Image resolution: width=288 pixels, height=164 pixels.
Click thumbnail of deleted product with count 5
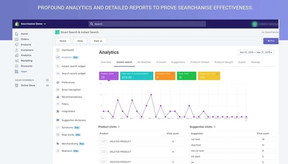click(103, 141)
